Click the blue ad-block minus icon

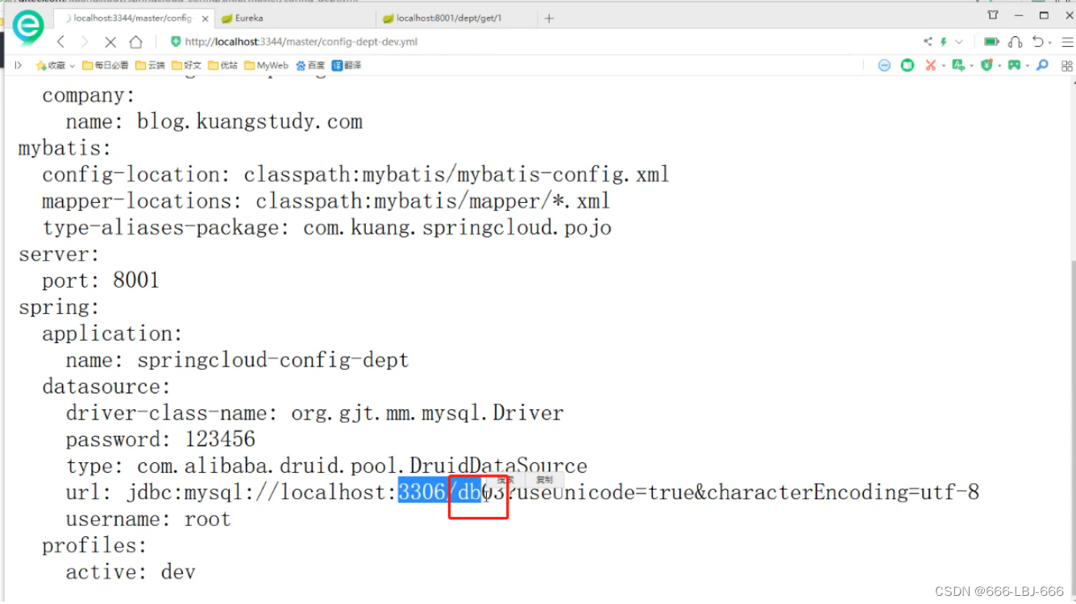click(x=884, y=65)
